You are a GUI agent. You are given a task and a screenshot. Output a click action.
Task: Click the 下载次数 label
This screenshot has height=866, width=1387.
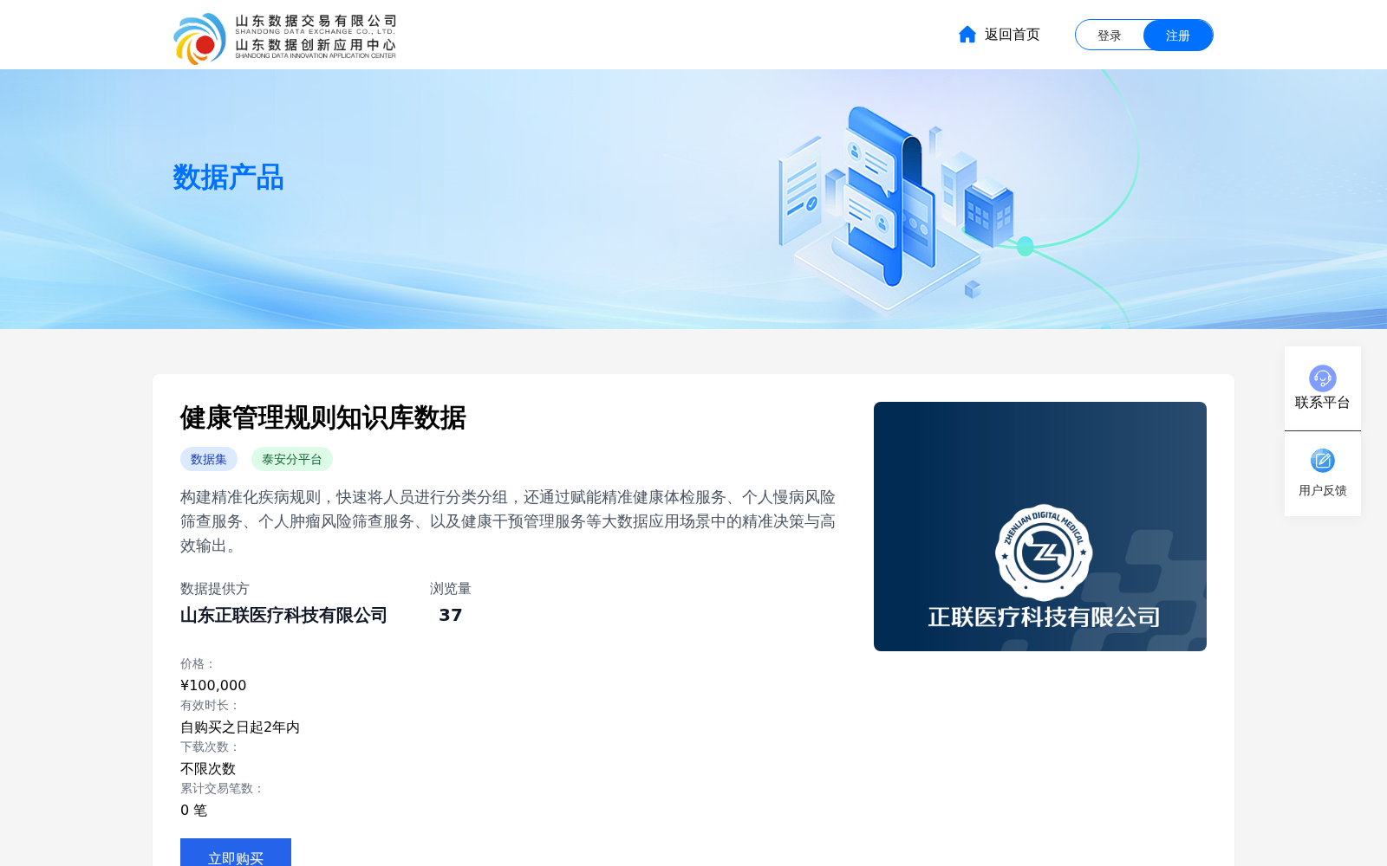[x=210, y=746]
